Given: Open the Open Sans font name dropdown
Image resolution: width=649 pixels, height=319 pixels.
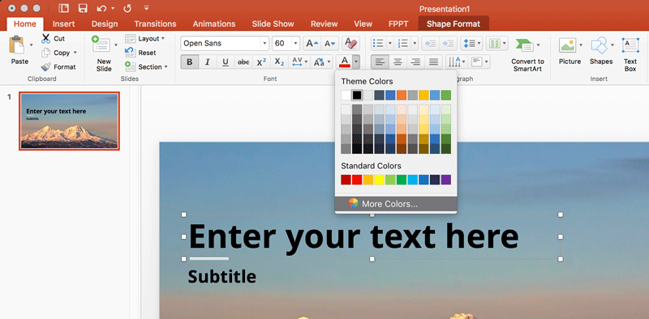Looking at the screenshot, I should tap(264, 44).
